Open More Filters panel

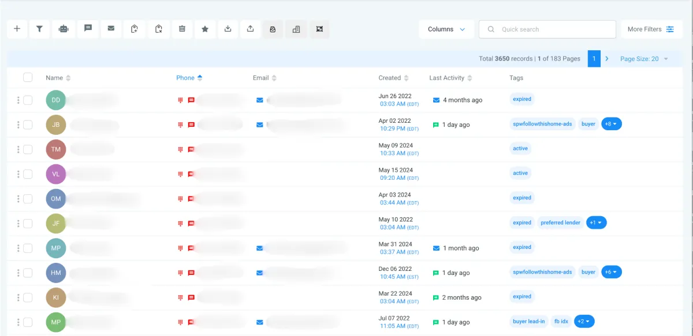coord(651,29)
